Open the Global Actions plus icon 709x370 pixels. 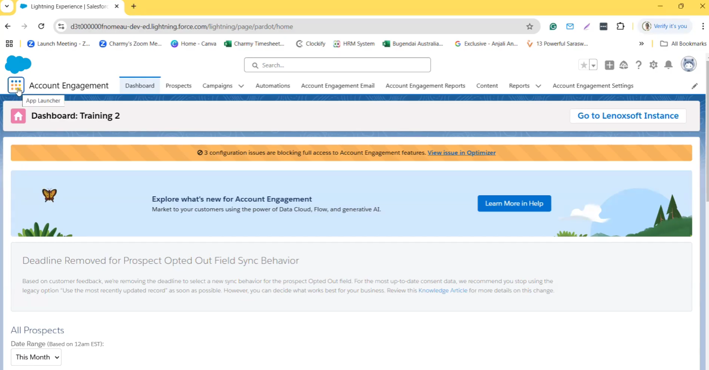click(x=609, y=65)
